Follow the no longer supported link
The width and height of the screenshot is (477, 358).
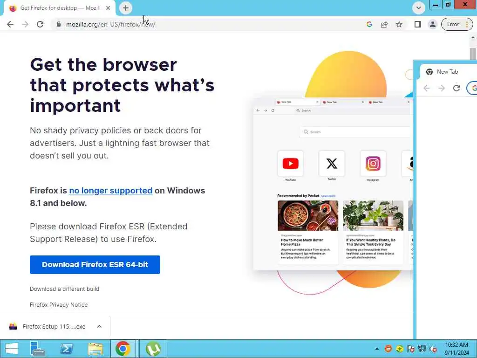(x=111, y=191)
